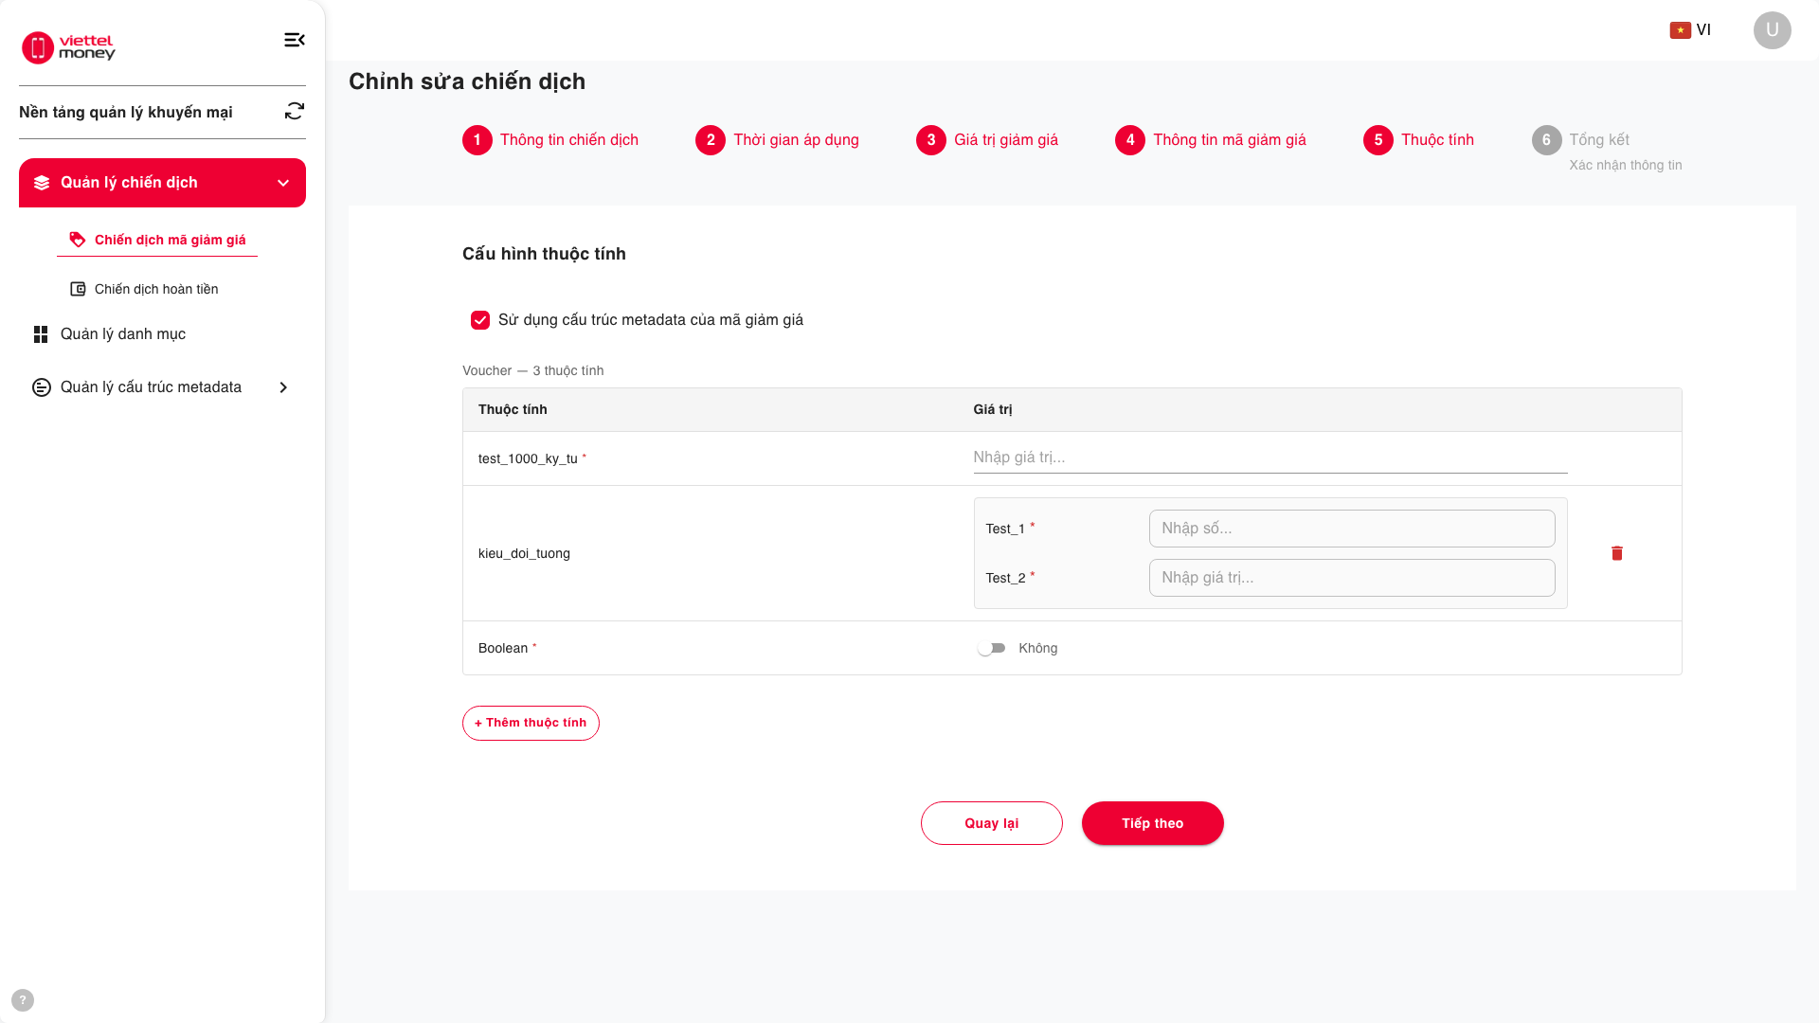Uncheck Sử dụng cấu trúc metadata checkbox
The image size is (1819, 1023).
click(x=480, y=320)
